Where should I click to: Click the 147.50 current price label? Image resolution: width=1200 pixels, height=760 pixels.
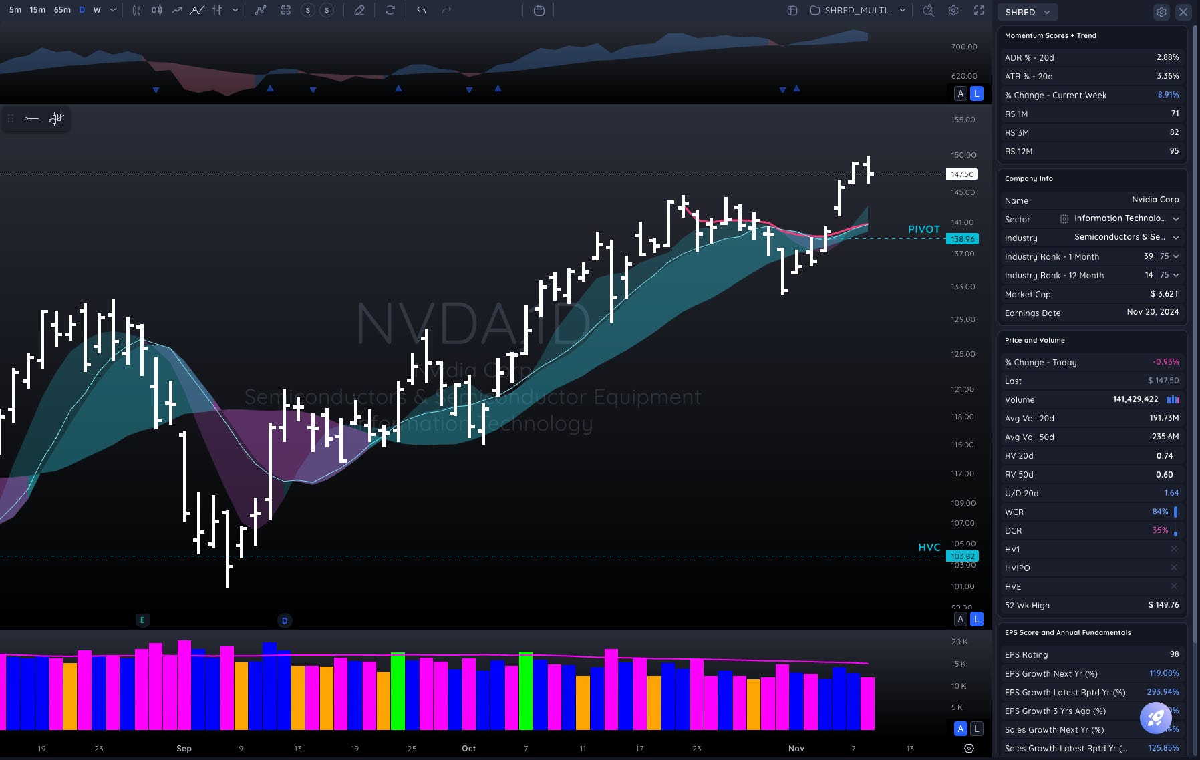(x=962, y=174)
